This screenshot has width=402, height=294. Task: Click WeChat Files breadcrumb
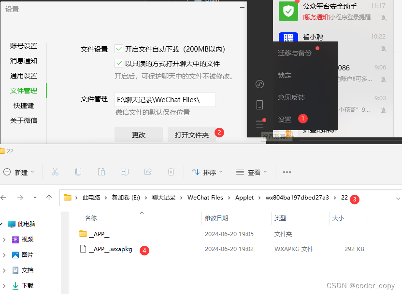205,197
